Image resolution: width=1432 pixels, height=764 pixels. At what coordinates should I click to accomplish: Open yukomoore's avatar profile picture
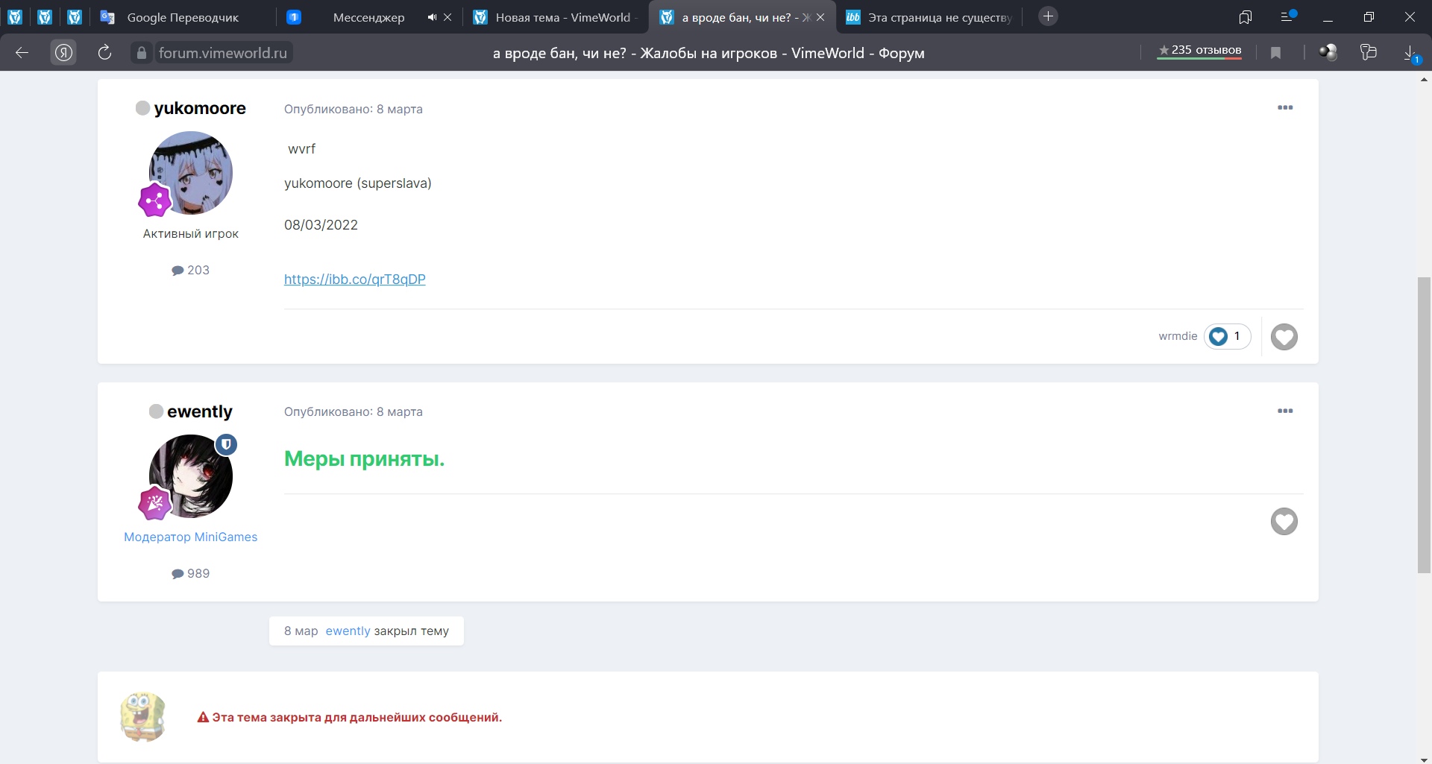tap(191, 173)
